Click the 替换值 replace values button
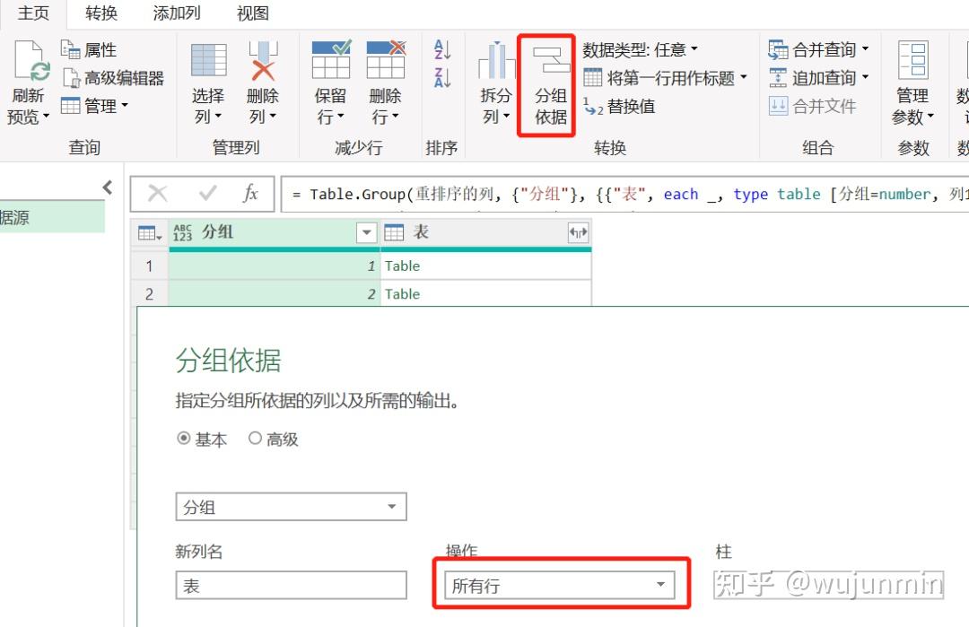Viewport: 969px width, 627px height. [x=619, y=106]
